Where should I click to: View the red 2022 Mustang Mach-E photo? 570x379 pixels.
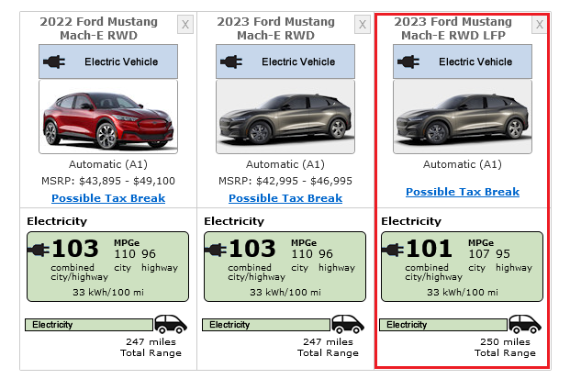[108, 117]
